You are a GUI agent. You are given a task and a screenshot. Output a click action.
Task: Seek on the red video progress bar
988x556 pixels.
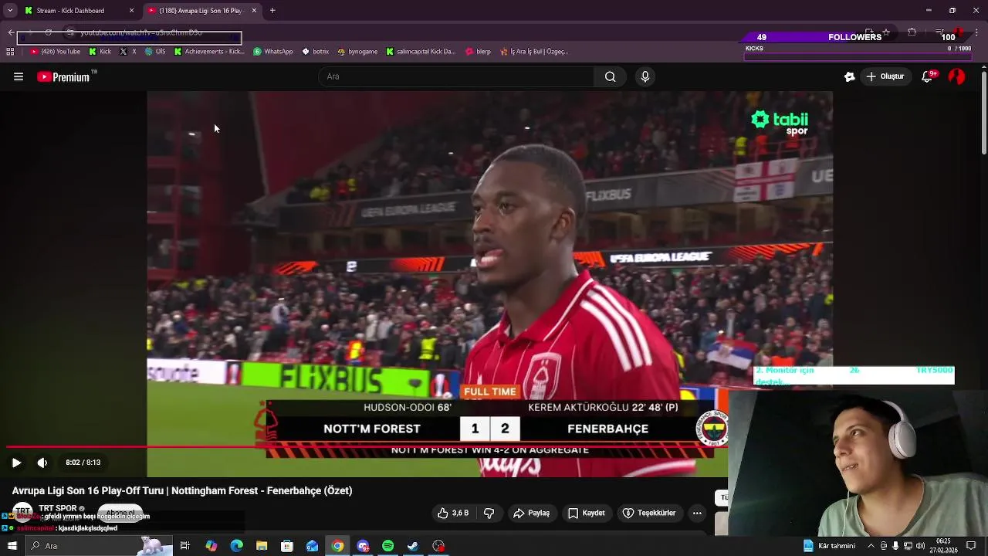coord(367,447)
